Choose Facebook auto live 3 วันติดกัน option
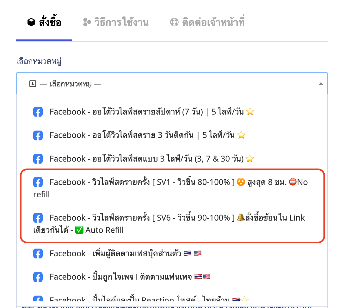Viewport: 344px width, 308px height. (x=172, y=135)
